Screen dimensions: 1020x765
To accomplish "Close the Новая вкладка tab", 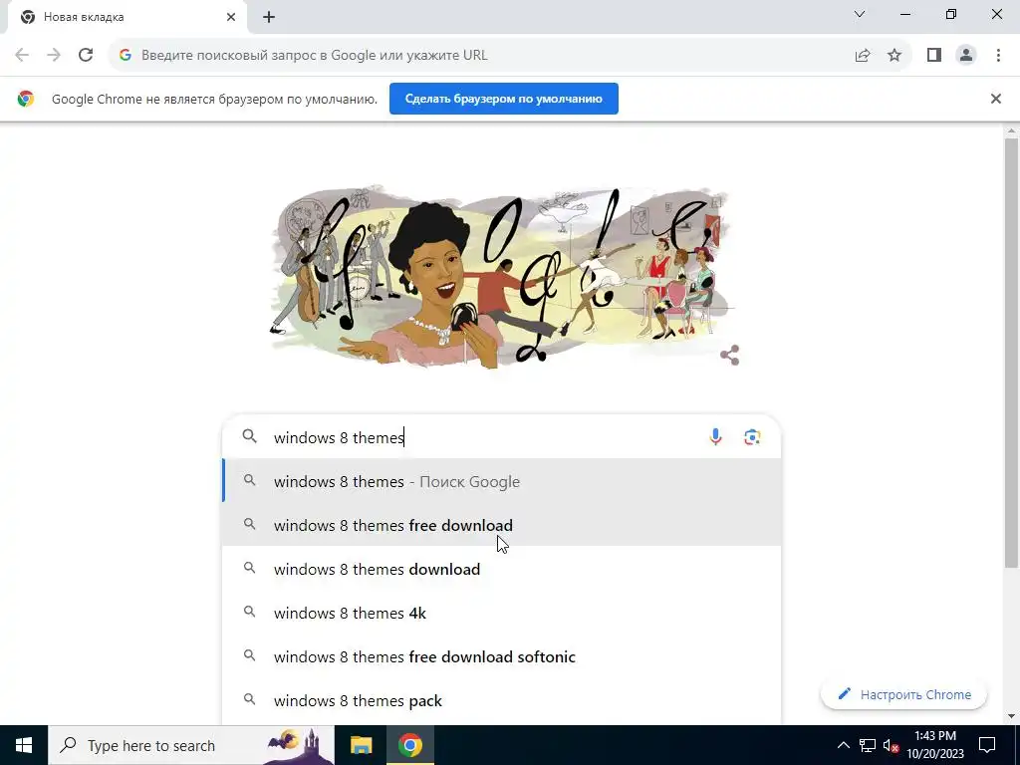I will [x=231, y=17].
